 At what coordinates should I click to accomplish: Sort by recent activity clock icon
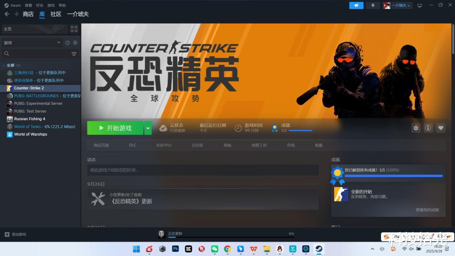point(68,43)
